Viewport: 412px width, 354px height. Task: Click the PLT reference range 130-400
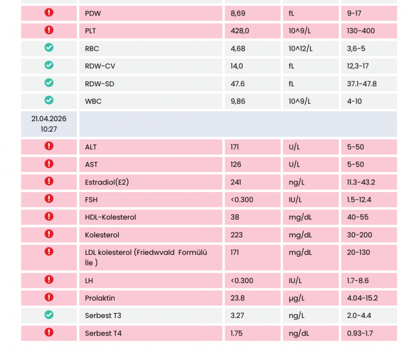361,31
